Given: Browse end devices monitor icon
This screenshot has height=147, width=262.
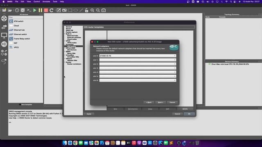Looking at the screenshot, I should tap(4, 36).
